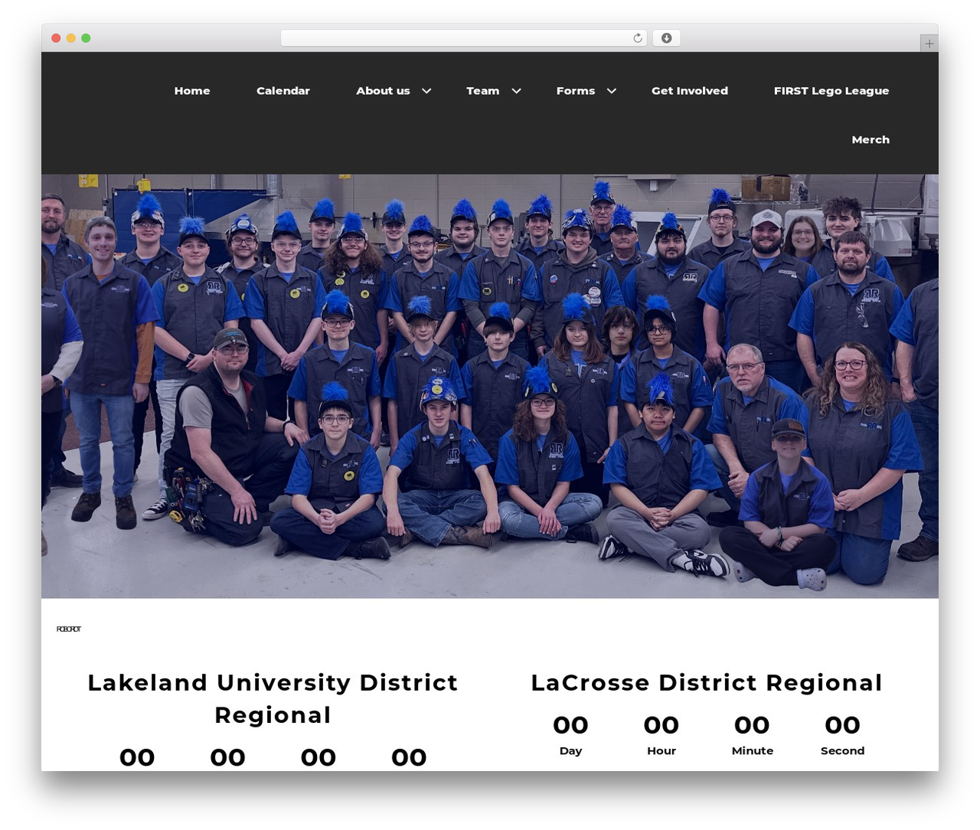Image resolution: width=980 pixels, height=830 pixels.
Task: Open a new tab with plus icon
Action: point(929,44)
